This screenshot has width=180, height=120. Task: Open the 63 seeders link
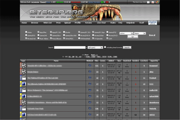click(x=136, y=115)
